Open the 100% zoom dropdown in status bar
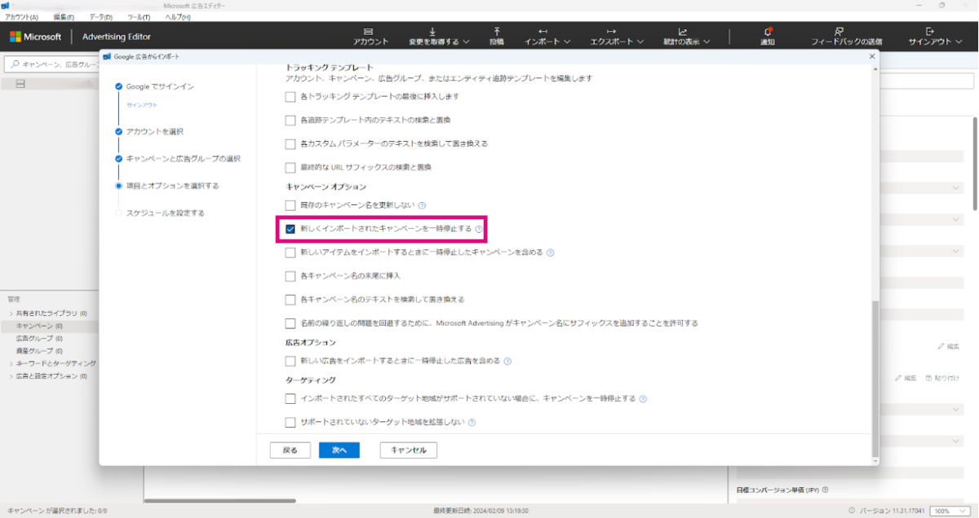 click(952, 511)
